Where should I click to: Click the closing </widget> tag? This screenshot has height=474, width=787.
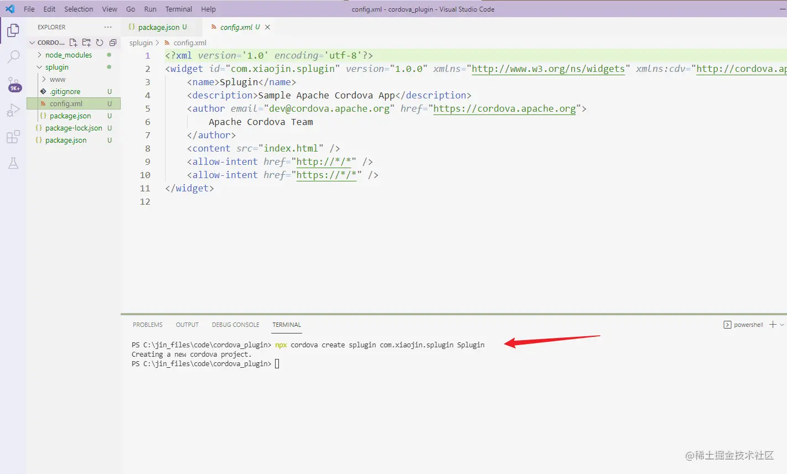pyautogui.click(x=189, y=188)
